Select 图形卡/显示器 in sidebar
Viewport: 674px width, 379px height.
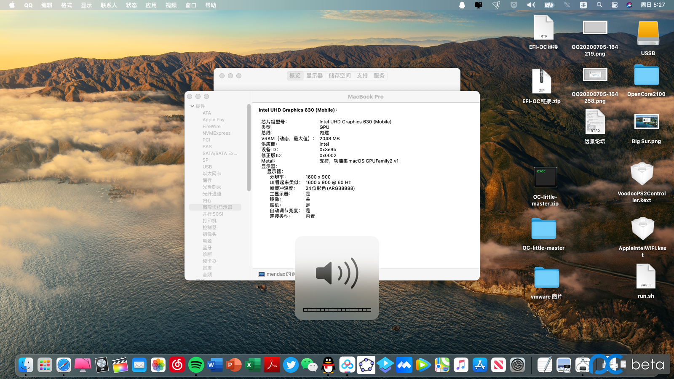pos(215,207)
